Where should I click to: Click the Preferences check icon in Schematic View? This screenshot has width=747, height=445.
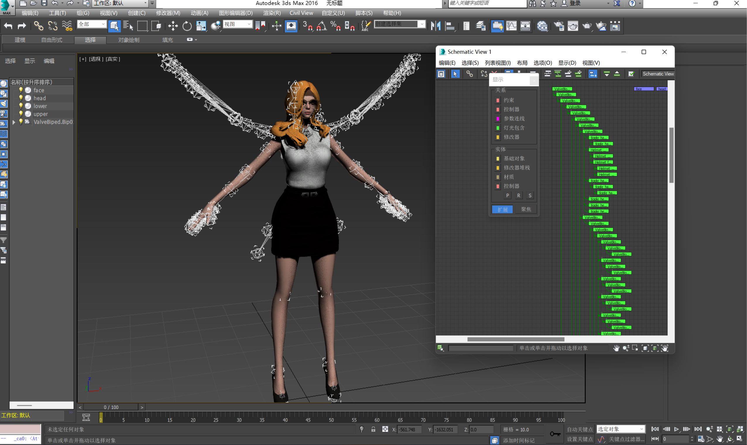click(631, 74)
